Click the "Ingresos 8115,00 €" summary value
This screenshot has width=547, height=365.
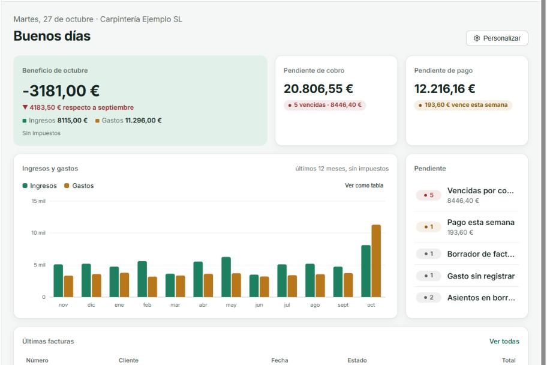click(x=55, y=121)
